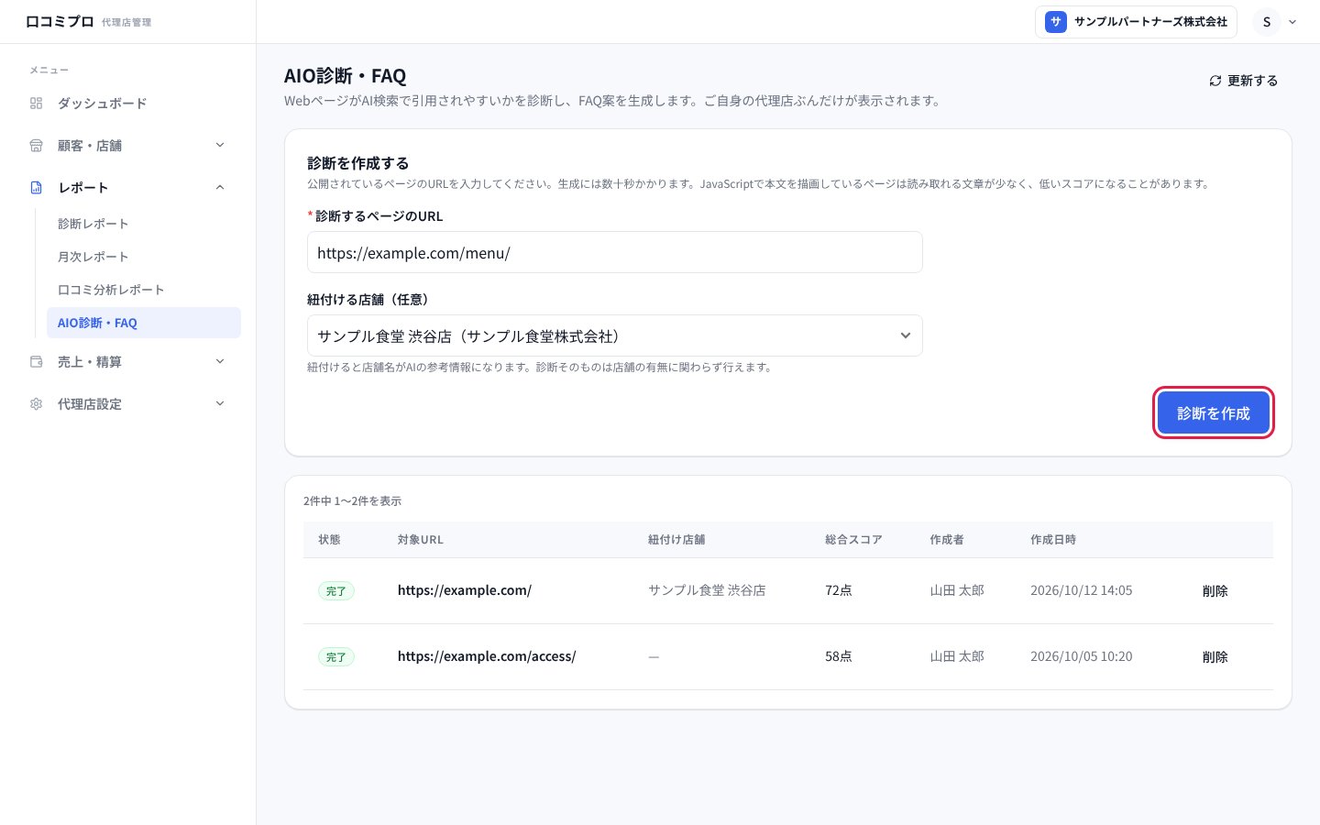Screen dimensions: 1320x825
Task: Click the 2件中 1〜2件を表示 count text
Action: coord(352,501)
